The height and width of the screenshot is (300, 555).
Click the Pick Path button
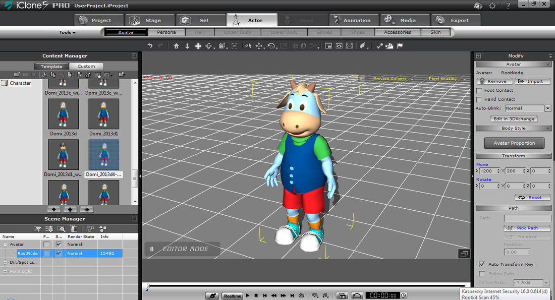pyautogui.click(x=527, y=228)
